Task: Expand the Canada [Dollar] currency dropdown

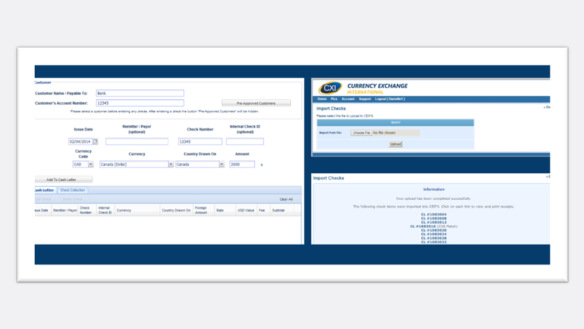Action: tap(171, 164)
